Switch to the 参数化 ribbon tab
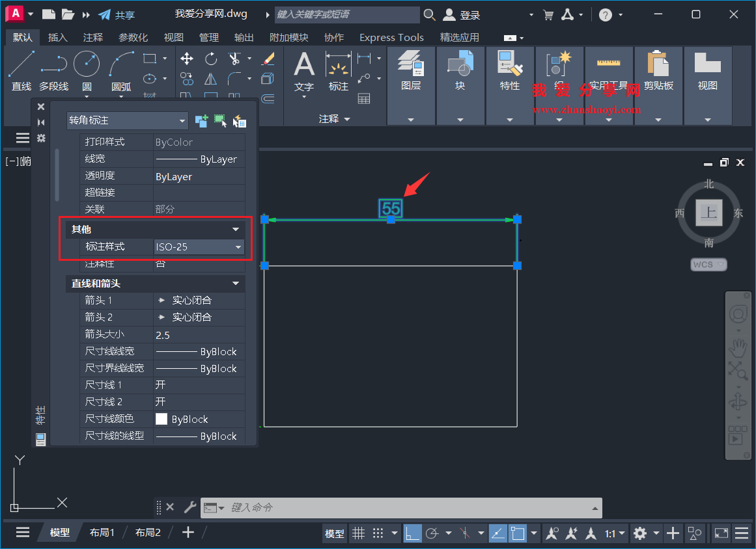This screenshot has height=549, width=756. tap(133, 37)
